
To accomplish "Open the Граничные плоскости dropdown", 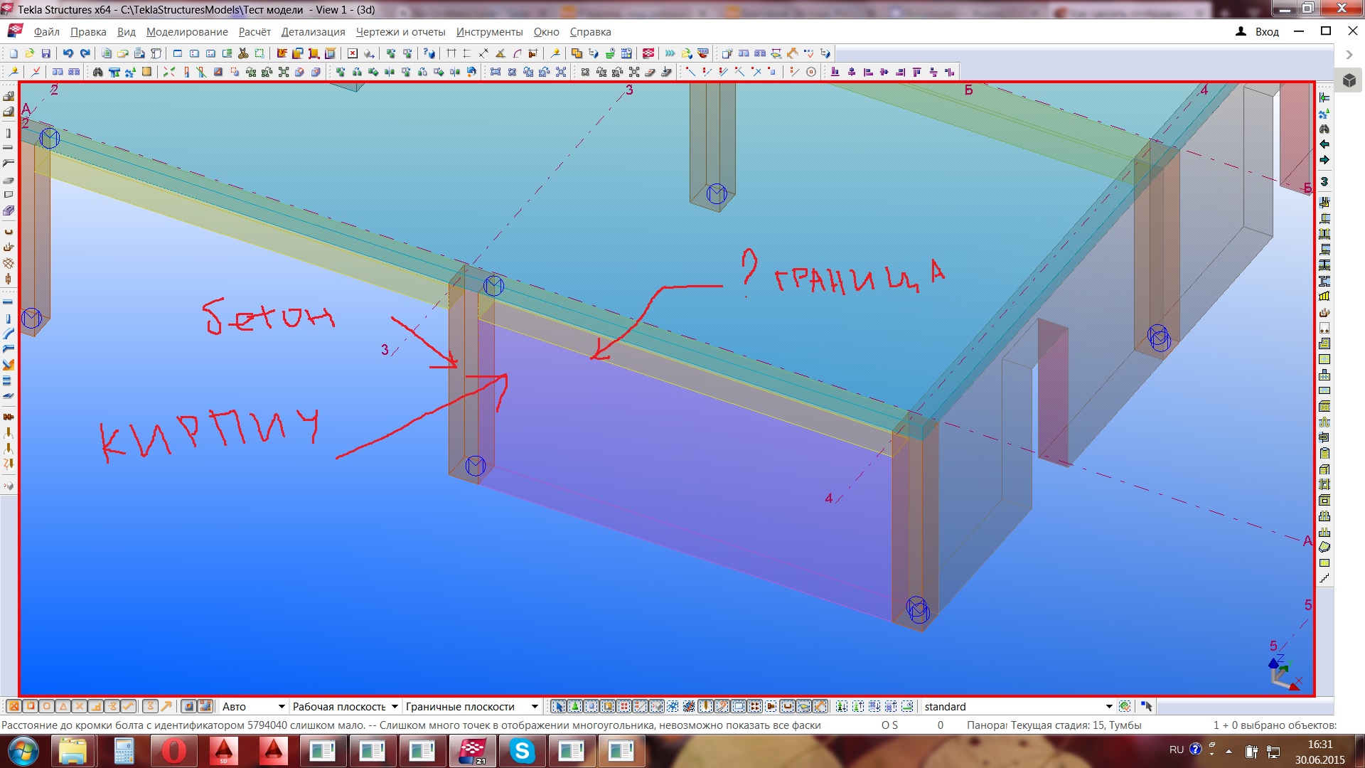I will pyautogui.click(x=535, y=706).
